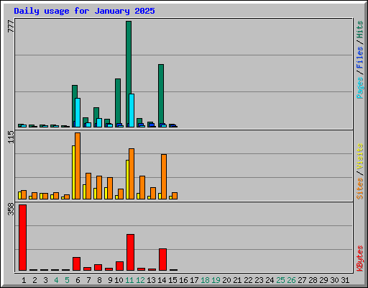This screenshot has height=288, width=368.
Task: Click the 358 KBytes scale label
Action: [11, 209]
